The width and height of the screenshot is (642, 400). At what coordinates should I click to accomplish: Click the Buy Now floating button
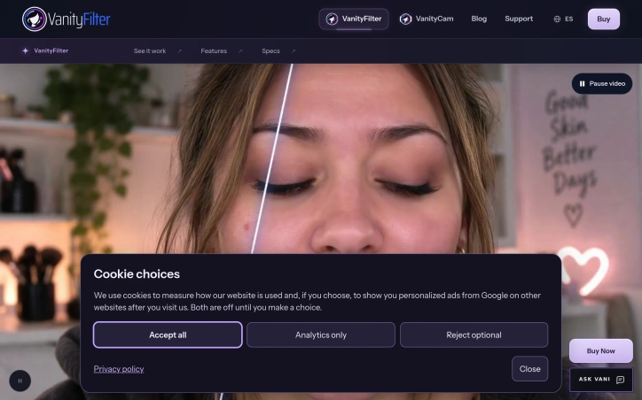tap(600, 350)
